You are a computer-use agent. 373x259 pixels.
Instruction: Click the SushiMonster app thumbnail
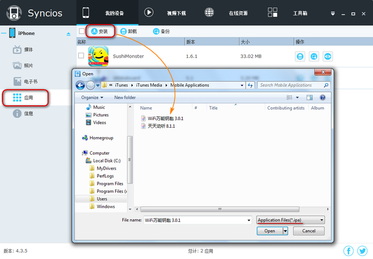[x=98, y=56]
